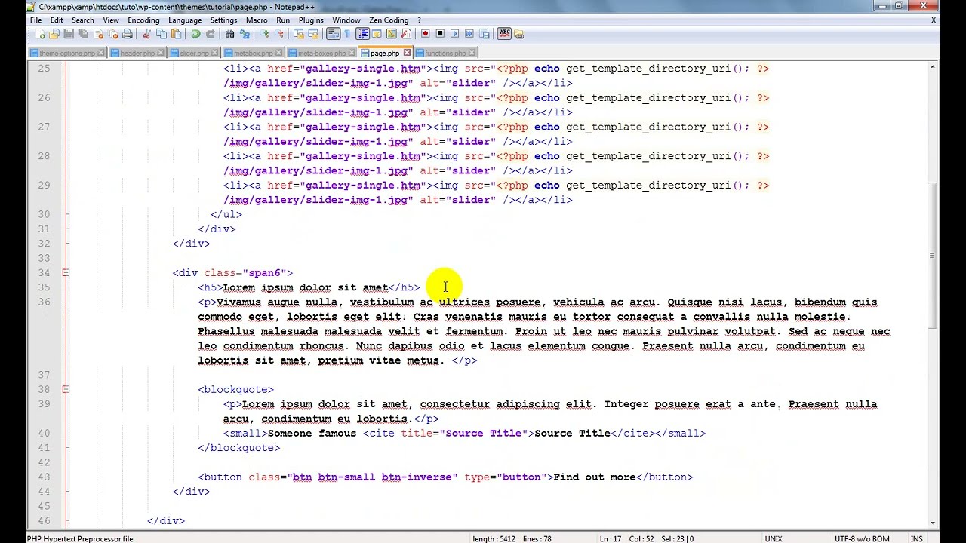Viewport: 966px width, 543px height.
Task: Zoom in using magnifier icon
Action: tap(264, 34)
